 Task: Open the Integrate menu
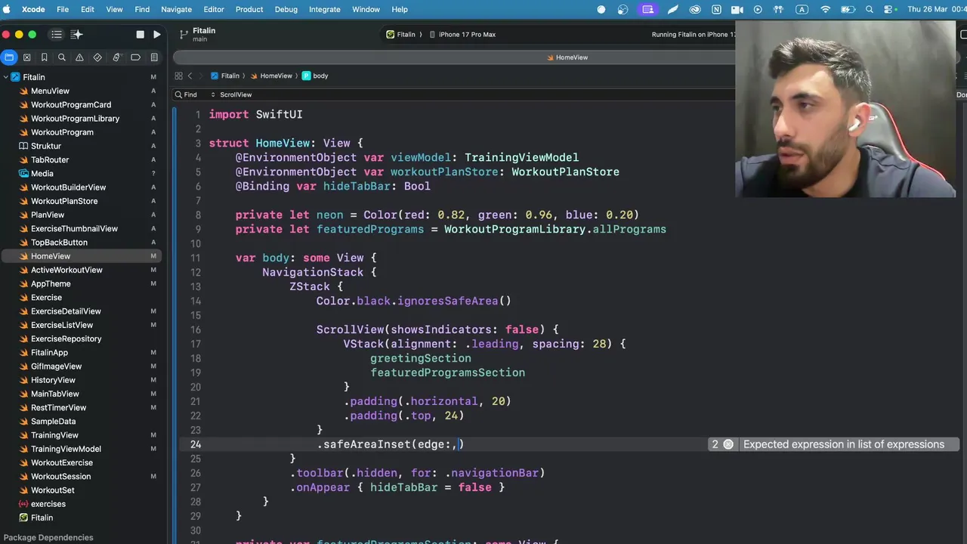(x=325, y=9)
